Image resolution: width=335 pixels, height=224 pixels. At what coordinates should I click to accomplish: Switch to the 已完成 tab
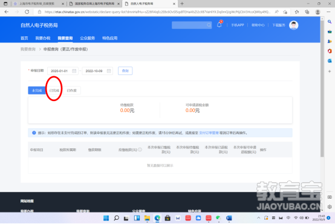[x=54, y=90]
